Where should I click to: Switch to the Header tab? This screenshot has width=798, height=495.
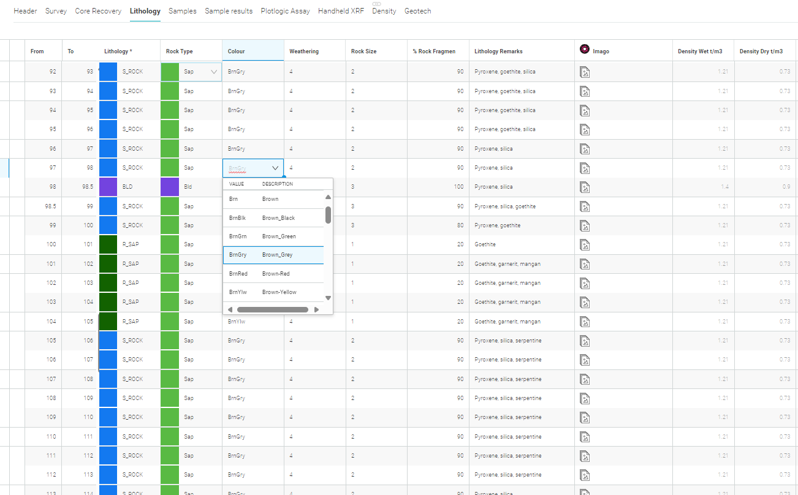coord(25,11)
